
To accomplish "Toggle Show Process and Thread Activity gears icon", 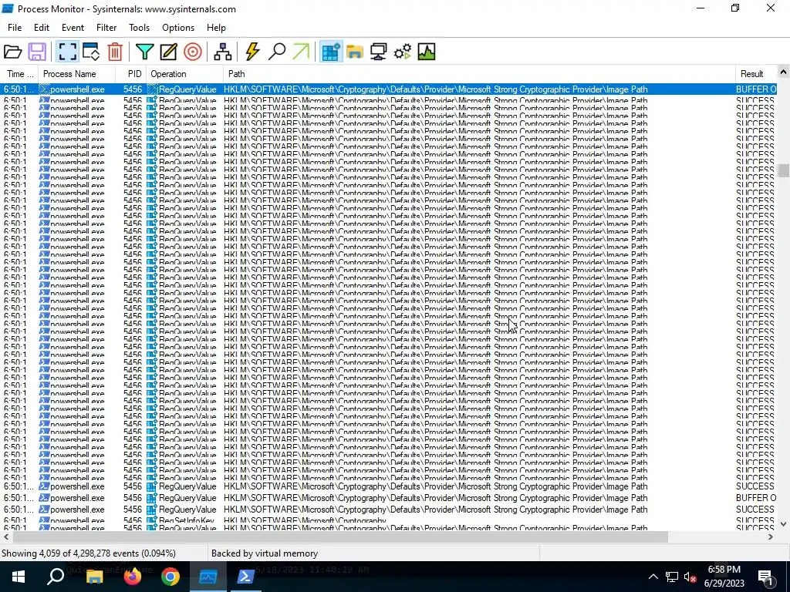I will 403,52.
